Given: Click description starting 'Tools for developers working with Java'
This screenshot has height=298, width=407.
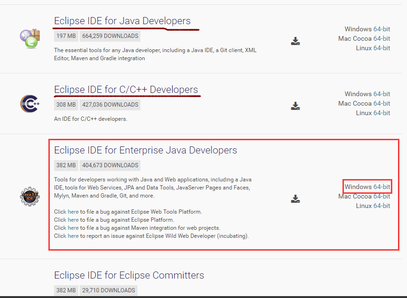Looking at the screenshot, I should [x=153, y=188].
